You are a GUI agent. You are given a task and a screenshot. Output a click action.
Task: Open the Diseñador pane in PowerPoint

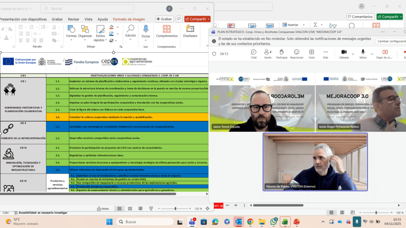(x=190, y=31)
